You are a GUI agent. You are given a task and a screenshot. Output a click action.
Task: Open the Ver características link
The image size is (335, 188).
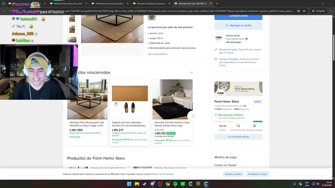click(158, 54)
